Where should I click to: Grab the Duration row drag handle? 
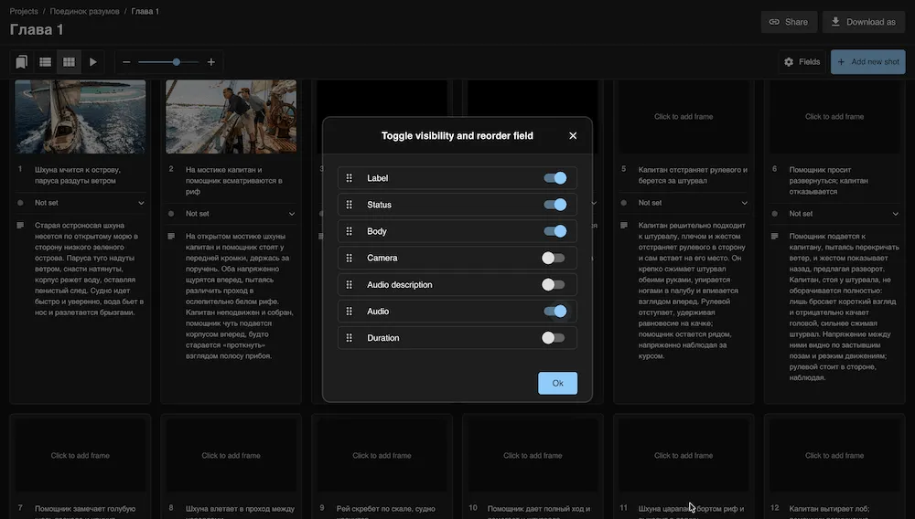pos(349,338)
